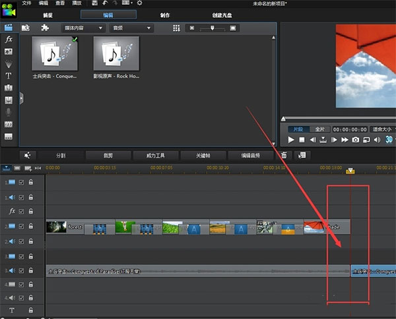Uncheck the video track 2 enable checkbox

tap(21, 227)
